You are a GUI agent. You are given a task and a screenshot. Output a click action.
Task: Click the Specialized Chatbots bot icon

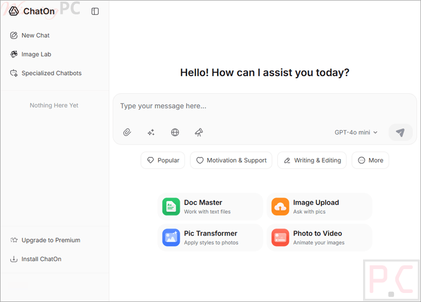[14, 73]
